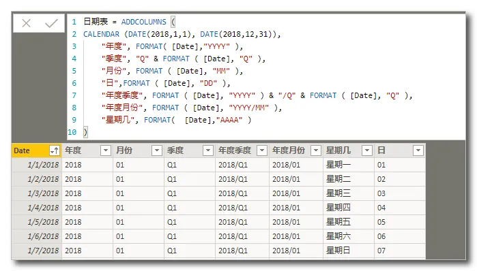Viewport: 477px width, 271px height.
Task: Open the 月份 column filter dropdown
Action: (157, 150)
